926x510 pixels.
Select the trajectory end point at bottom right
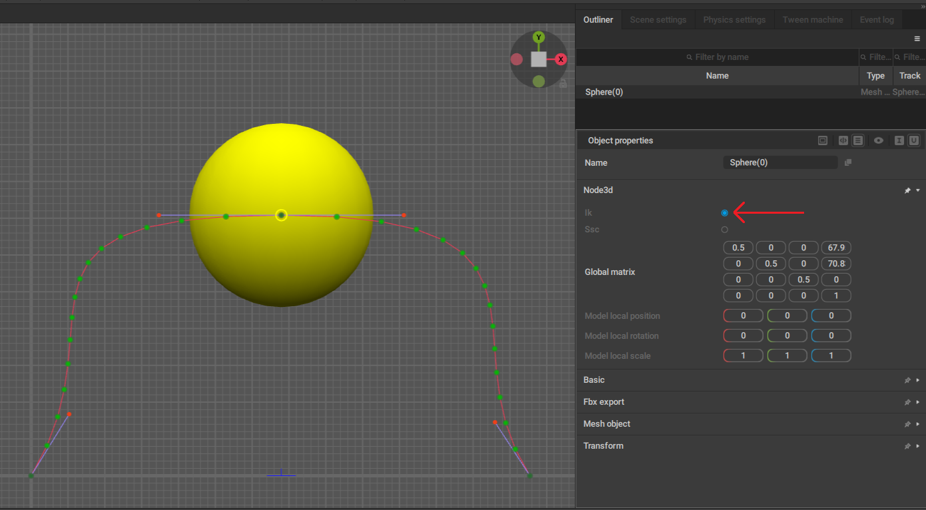(x=530, y=475)
